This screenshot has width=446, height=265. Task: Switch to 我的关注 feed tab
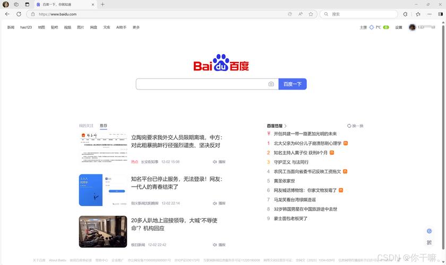point(86,126)
